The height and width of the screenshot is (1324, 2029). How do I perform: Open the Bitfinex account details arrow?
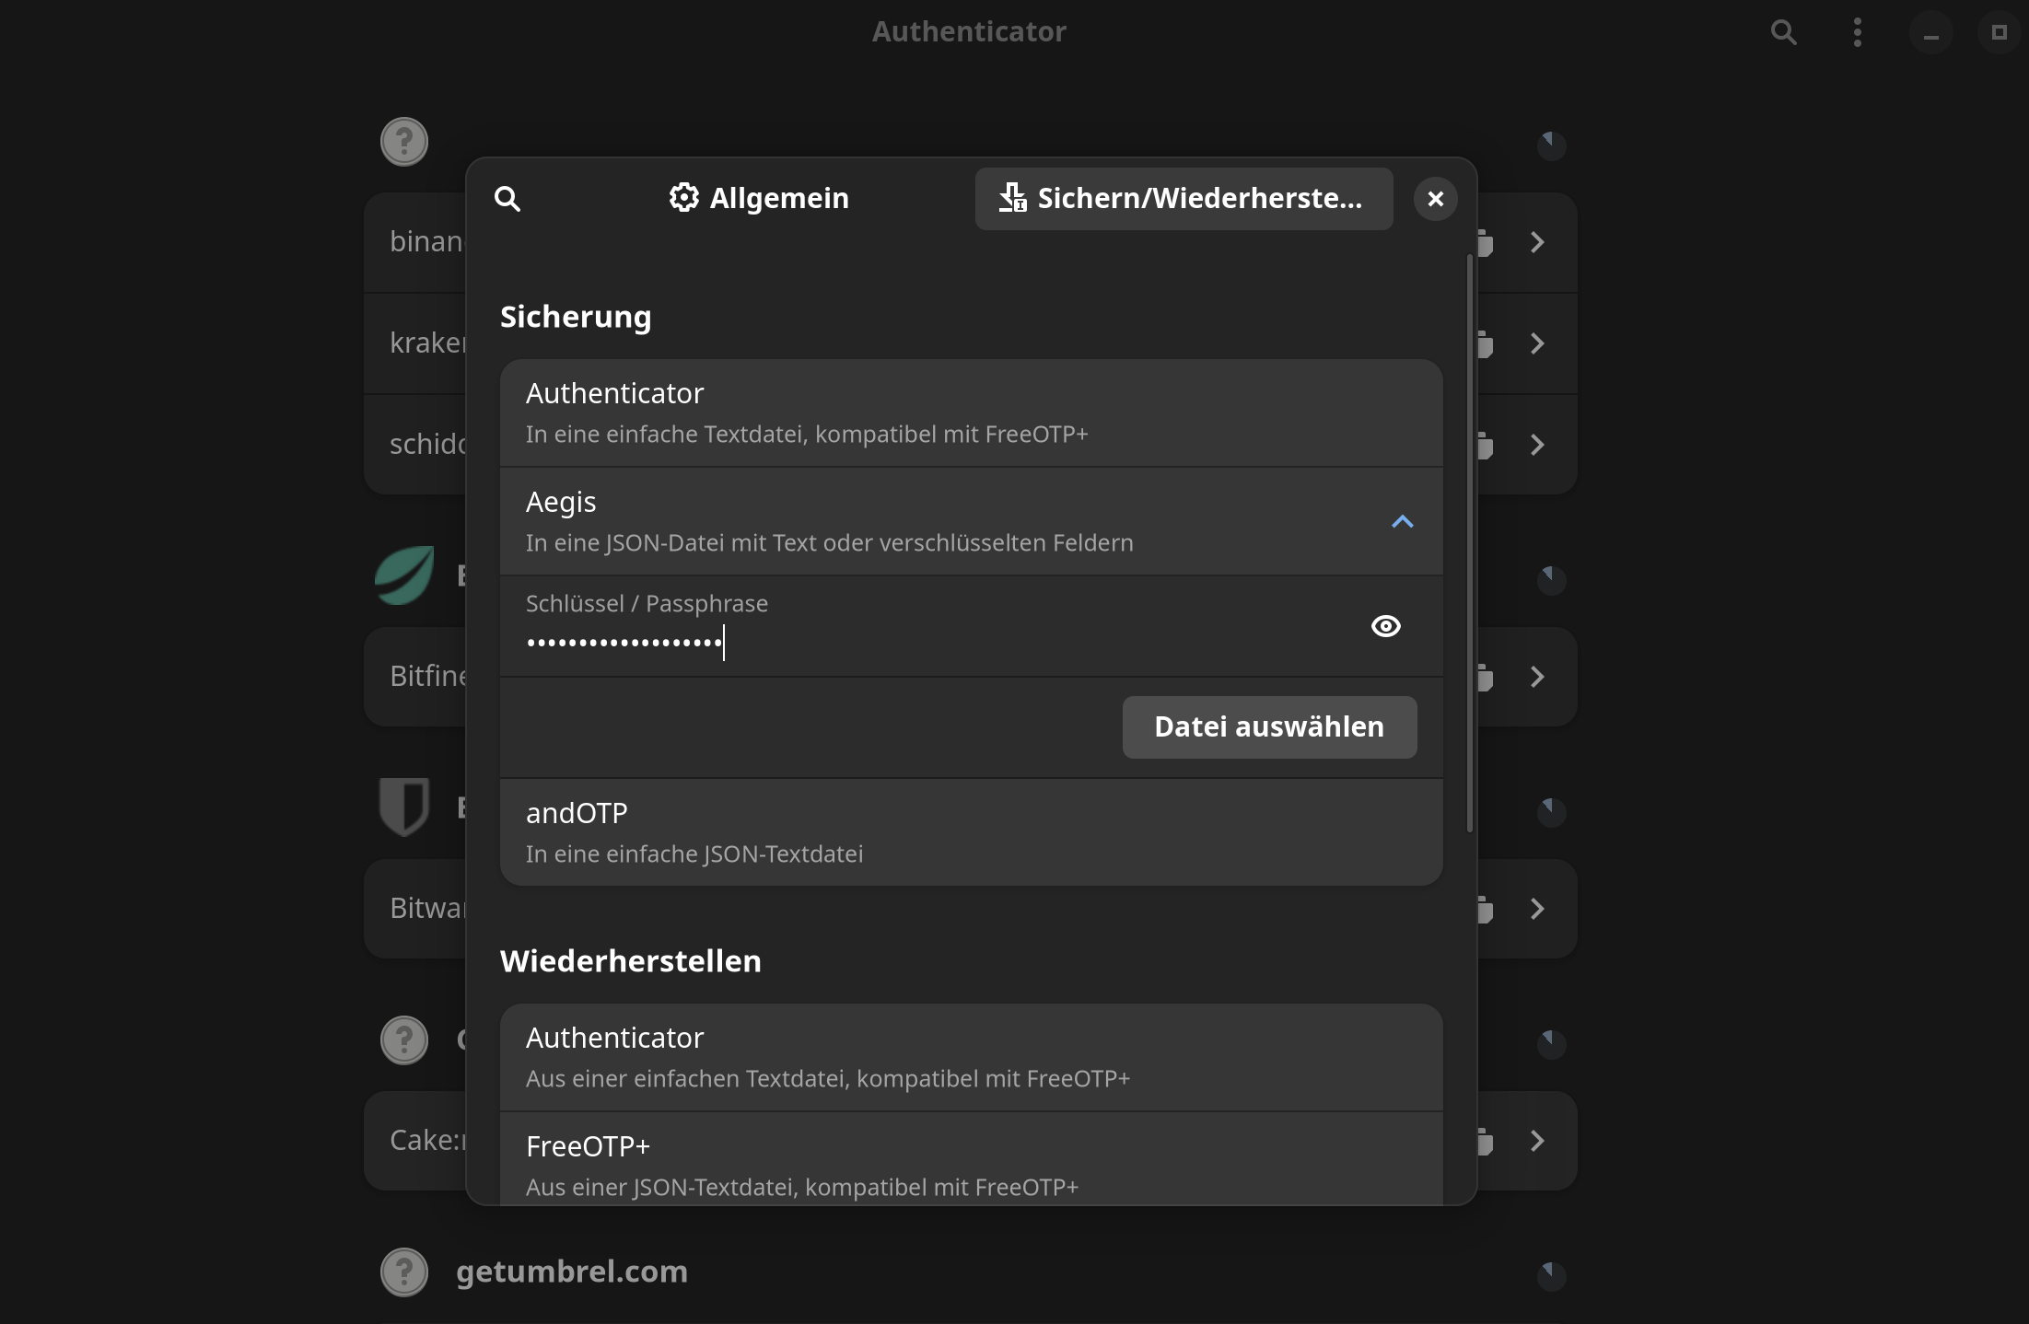click(x=1537, y=677)
